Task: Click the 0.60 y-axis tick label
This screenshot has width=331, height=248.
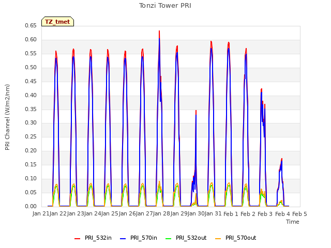Action: pyautogui.click(x=31, y=40)
